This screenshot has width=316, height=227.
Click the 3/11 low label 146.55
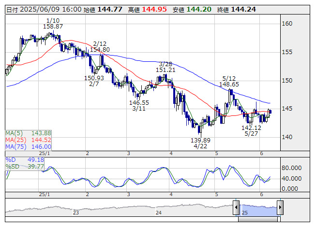click(x=139, y=102)
